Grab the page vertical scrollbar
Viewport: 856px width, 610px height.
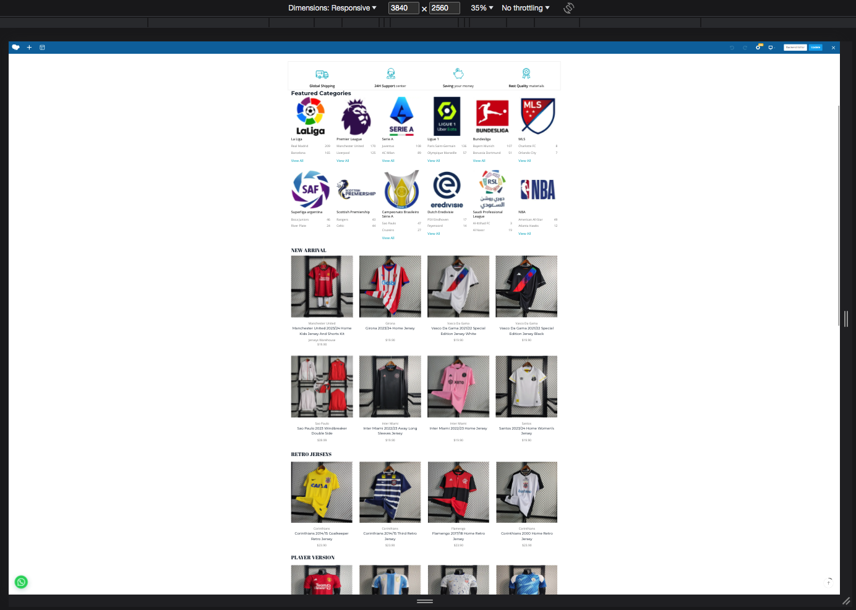click(839, 216)
